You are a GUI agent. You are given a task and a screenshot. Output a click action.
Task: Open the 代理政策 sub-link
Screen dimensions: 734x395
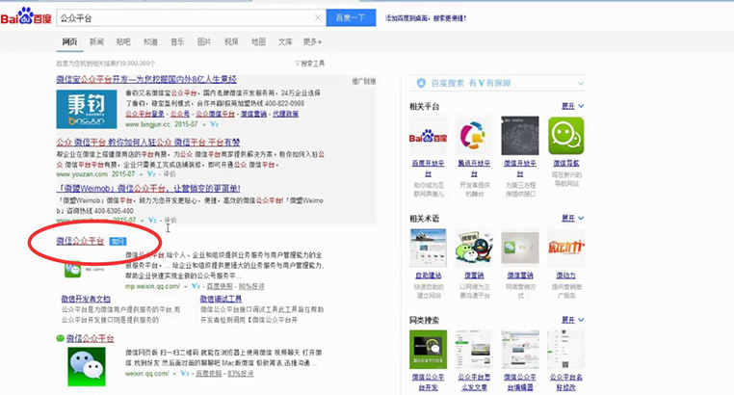point(285,115)
